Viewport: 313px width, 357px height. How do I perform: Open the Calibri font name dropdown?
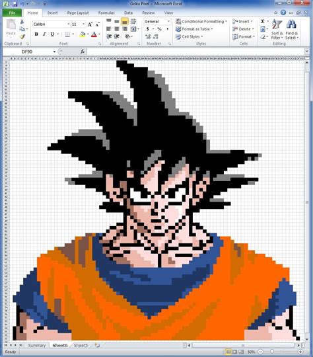[x=69, y=24]
